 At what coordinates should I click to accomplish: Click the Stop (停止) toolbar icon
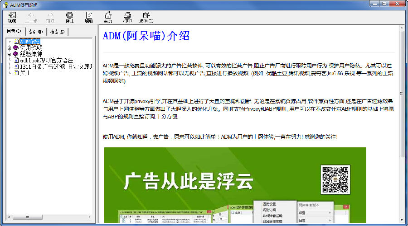[69, 17]
